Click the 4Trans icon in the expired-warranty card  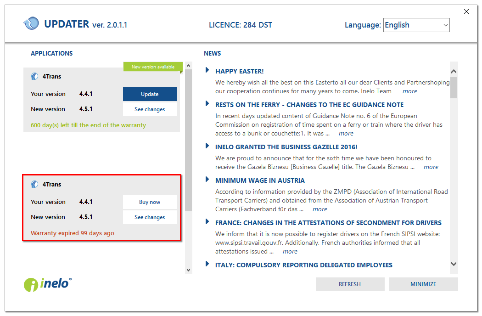pyautogui.click(x=34, y=184)
